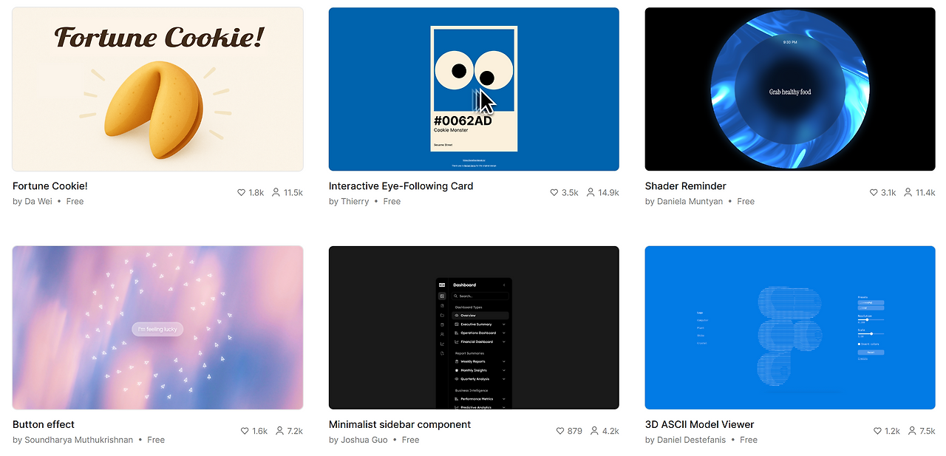This screenshot has width=946, height=456.
Task: Open the 3D ASCII Model Viewer thumbnail
Action: pos(790,327)
